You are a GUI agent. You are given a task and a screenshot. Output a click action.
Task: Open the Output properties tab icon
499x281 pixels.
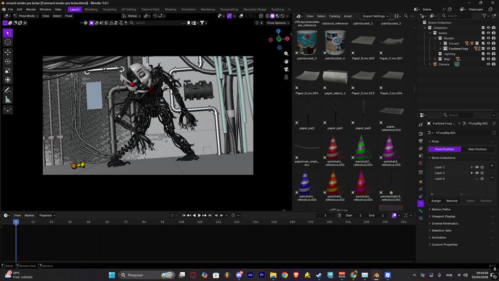(x=421, y=141)
